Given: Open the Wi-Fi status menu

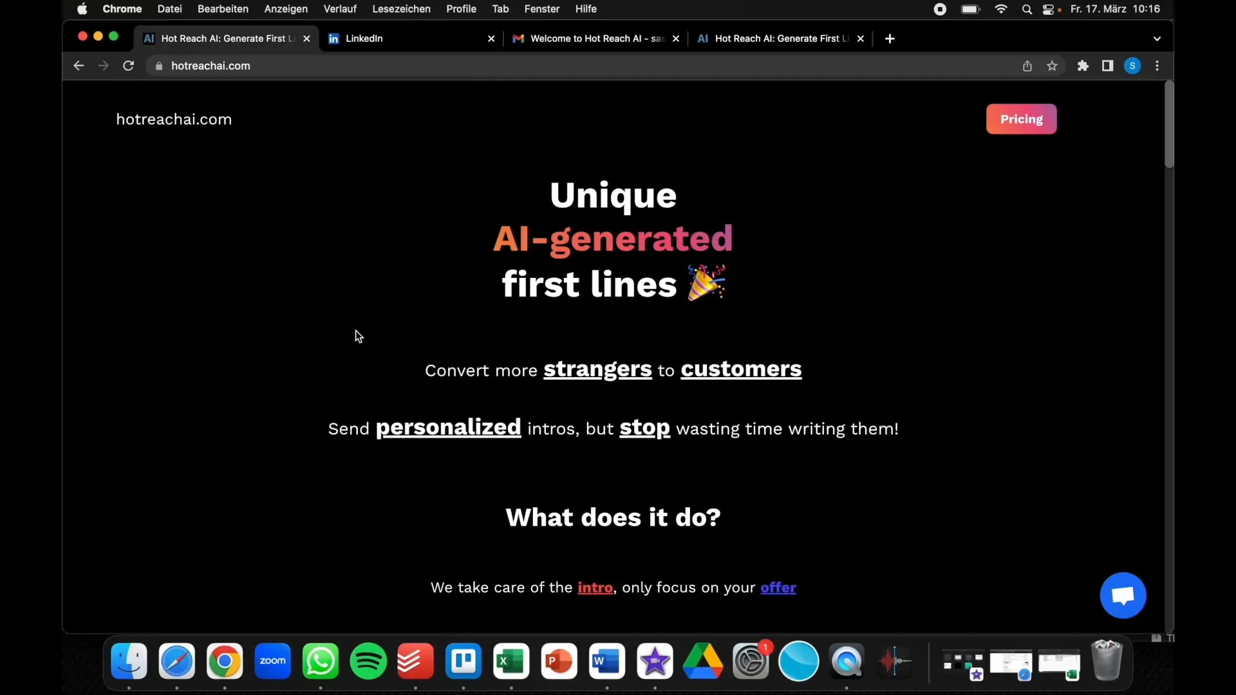Looking at the screenshot, I should click(1001, 9).
